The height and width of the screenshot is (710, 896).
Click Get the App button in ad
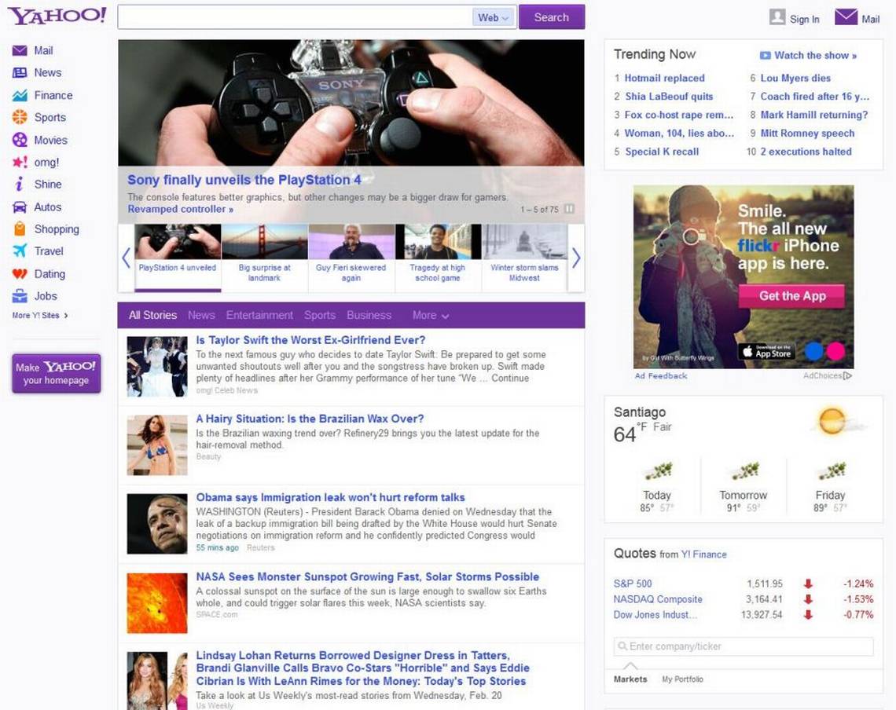tap(792, 296)
